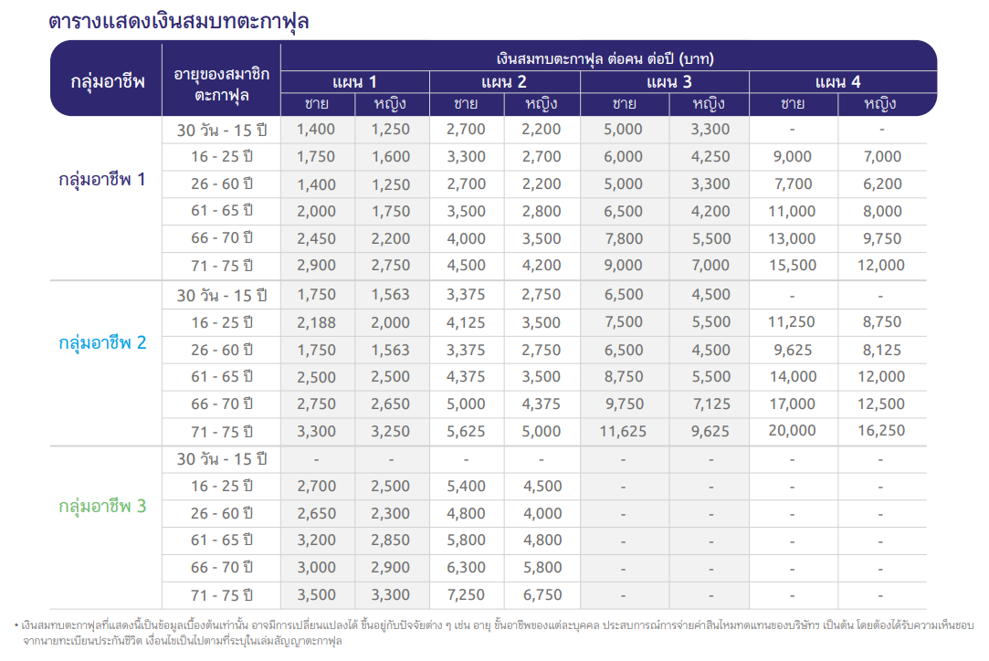Click the cell showing 20,000
This screenshot has width=989, height=661.
(x=792, y=431)
